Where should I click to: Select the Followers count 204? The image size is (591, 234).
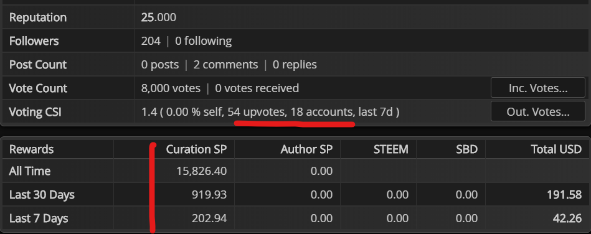[x=151, y=40]
